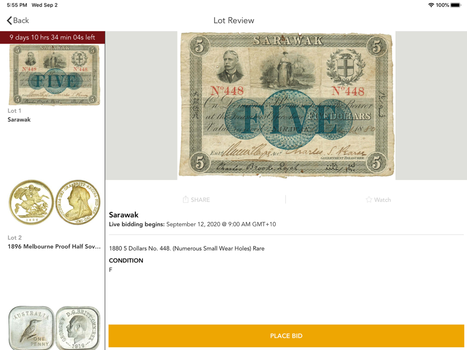This screenshot has width=467, height=350.
Task: Open Lot 2 Melbourne Proof Half Sov title
Action: pyautogui.click(x=54, y=246)
